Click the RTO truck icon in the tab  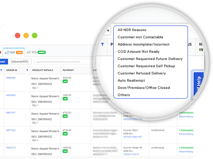click(29, 52)
